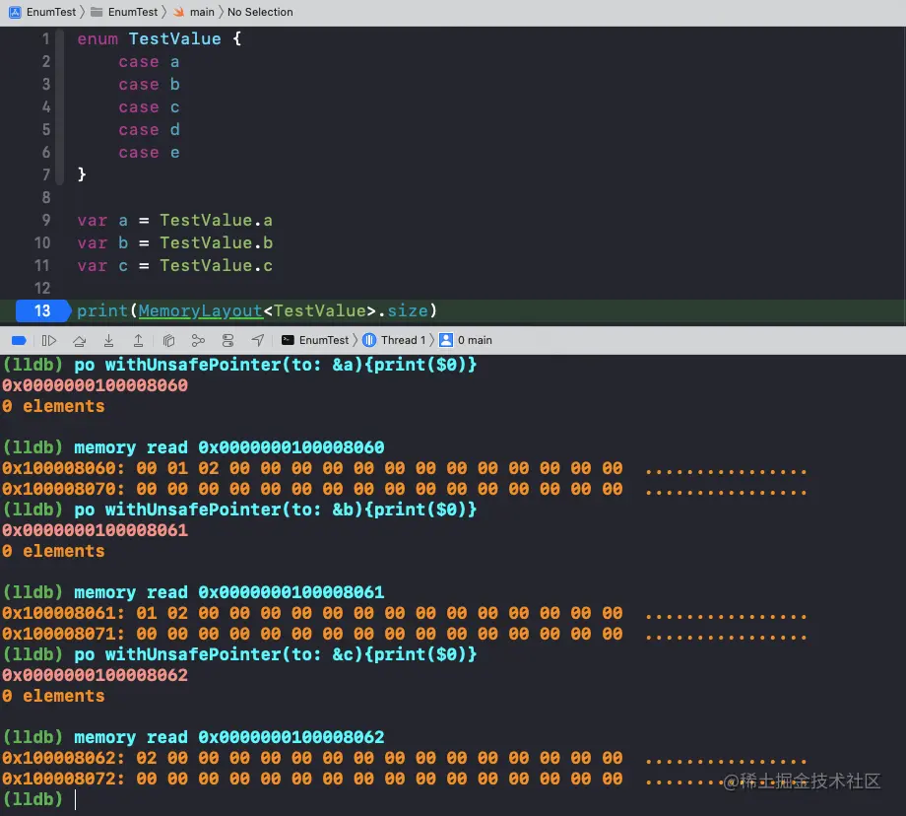Viewport: 906px width, 816px height.
Task: Click the 'memory read 0x0000000100008060' command
Action: pyautogui.click(x=228, y=447)
